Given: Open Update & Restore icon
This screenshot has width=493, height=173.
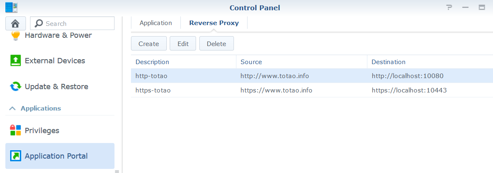Looking at the screenshot, I should coord(15,86).
